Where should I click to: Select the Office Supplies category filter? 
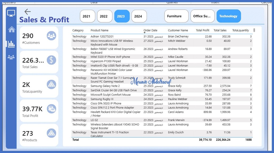pos(203,16)
